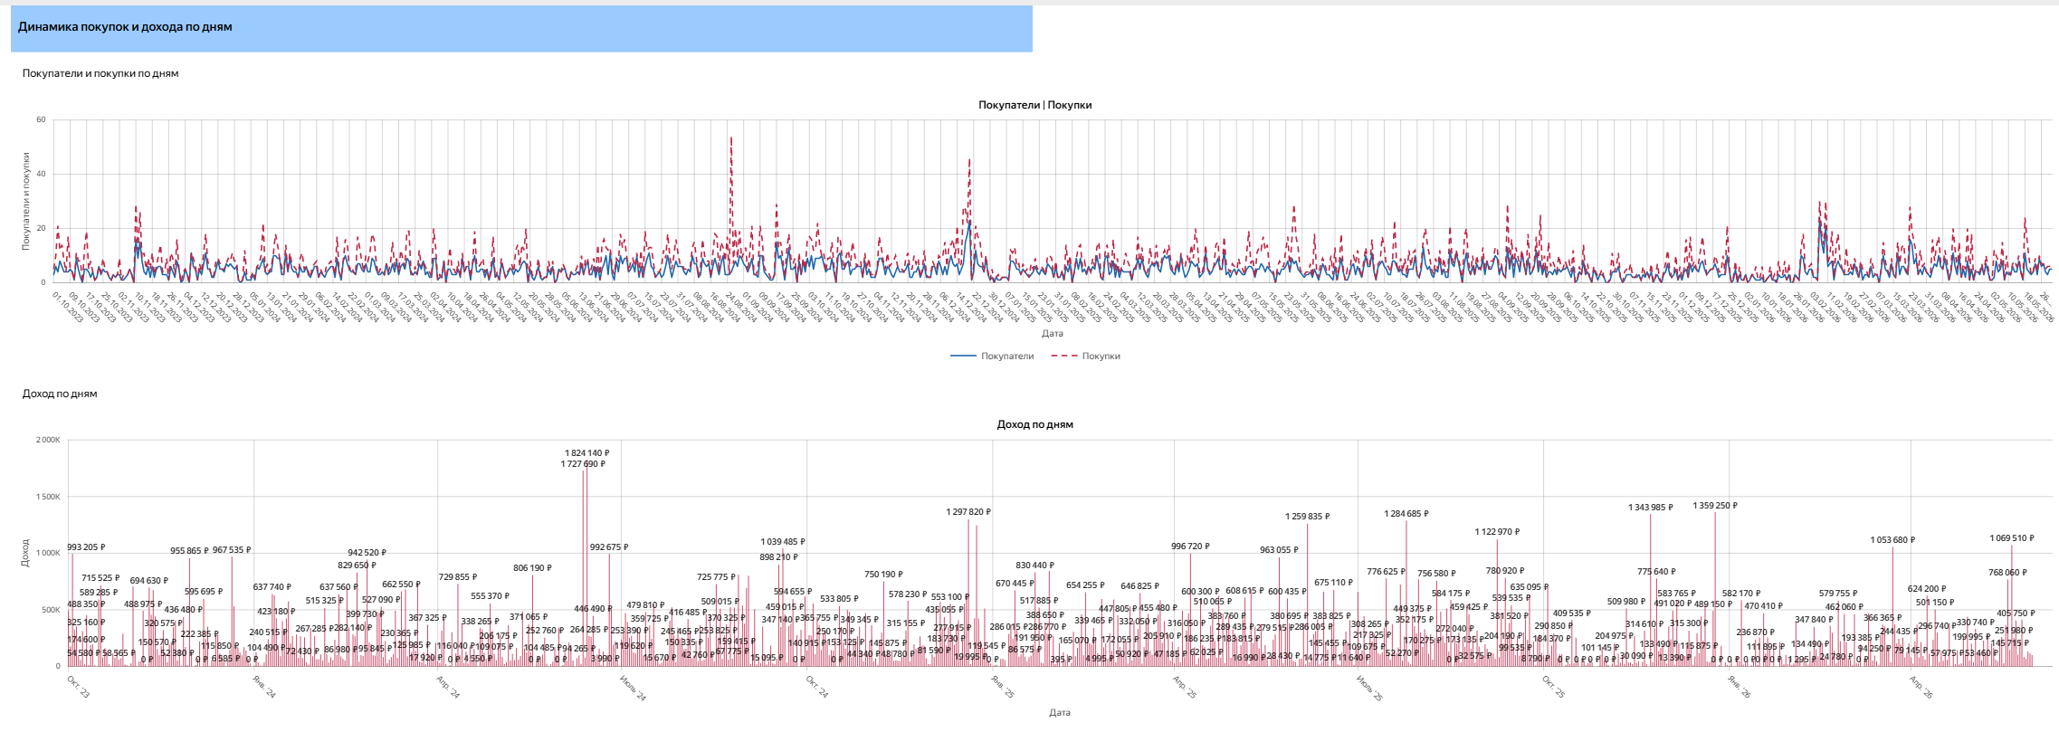Click the data label '806 190 ₽'
Viewport: 2059px width, 732px height.
pyautogui.click(x=532, y=568)
